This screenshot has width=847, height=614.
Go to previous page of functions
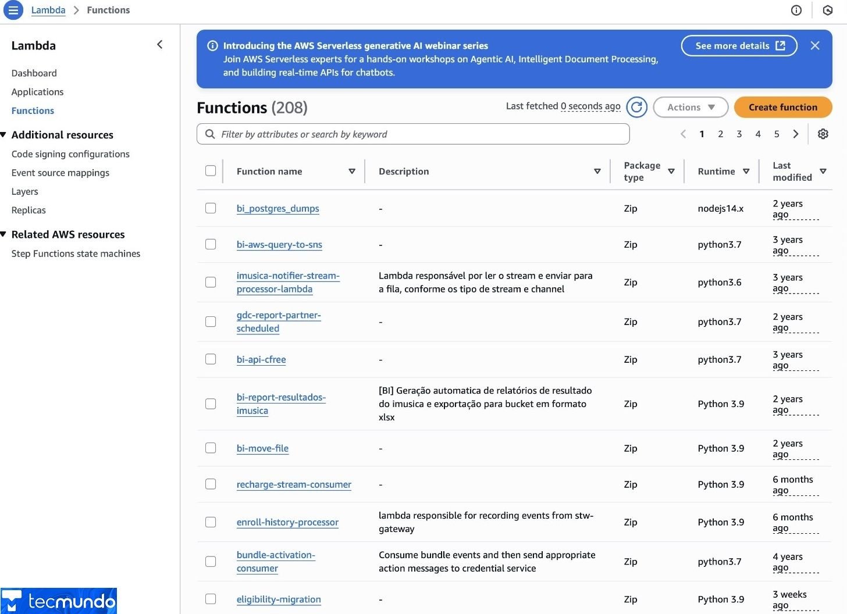684,134
